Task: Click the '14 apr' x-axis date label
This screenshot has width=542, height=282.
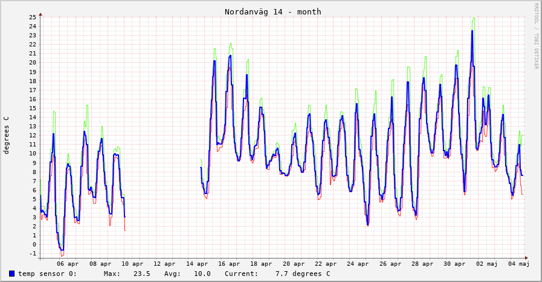Action: click(x=197, y=264)
